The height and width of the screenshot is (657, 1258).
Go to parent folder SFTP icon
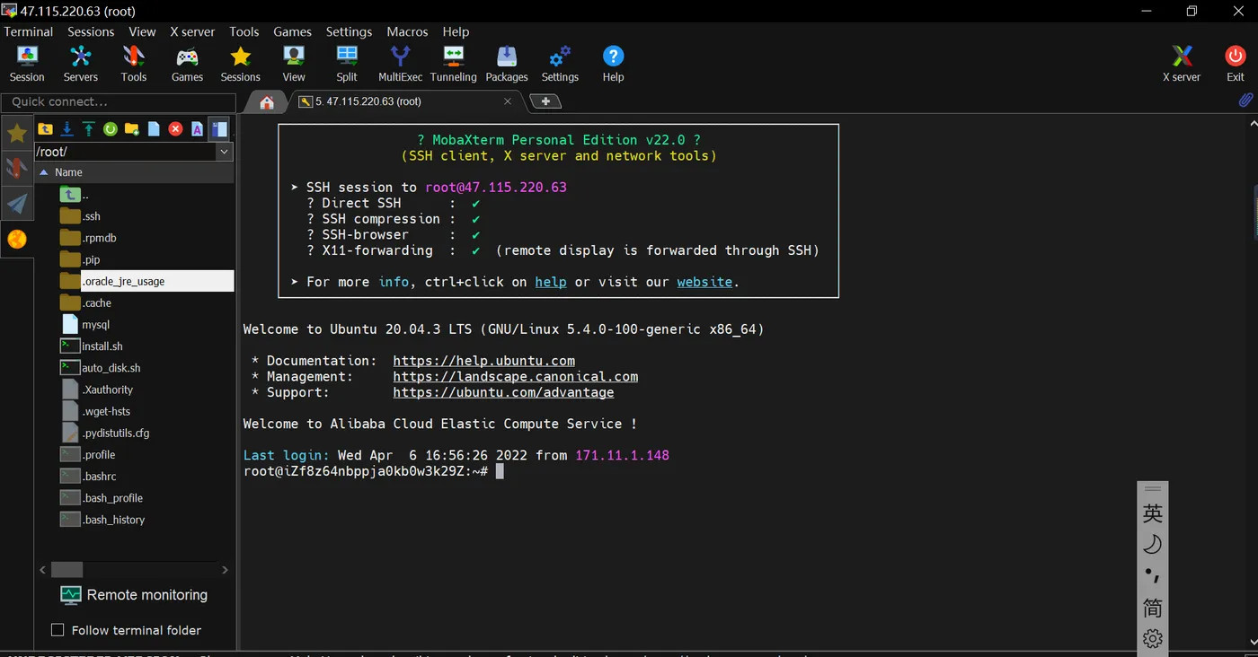[x=45, y=129]
